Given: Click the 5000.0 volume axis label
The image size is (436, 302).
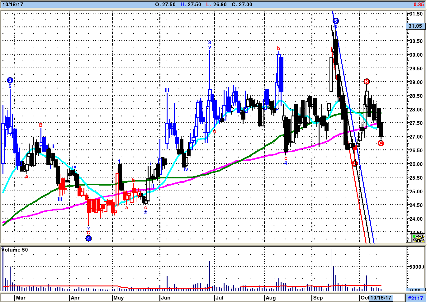Looking at the screenshot, I should tap(417, 267).
